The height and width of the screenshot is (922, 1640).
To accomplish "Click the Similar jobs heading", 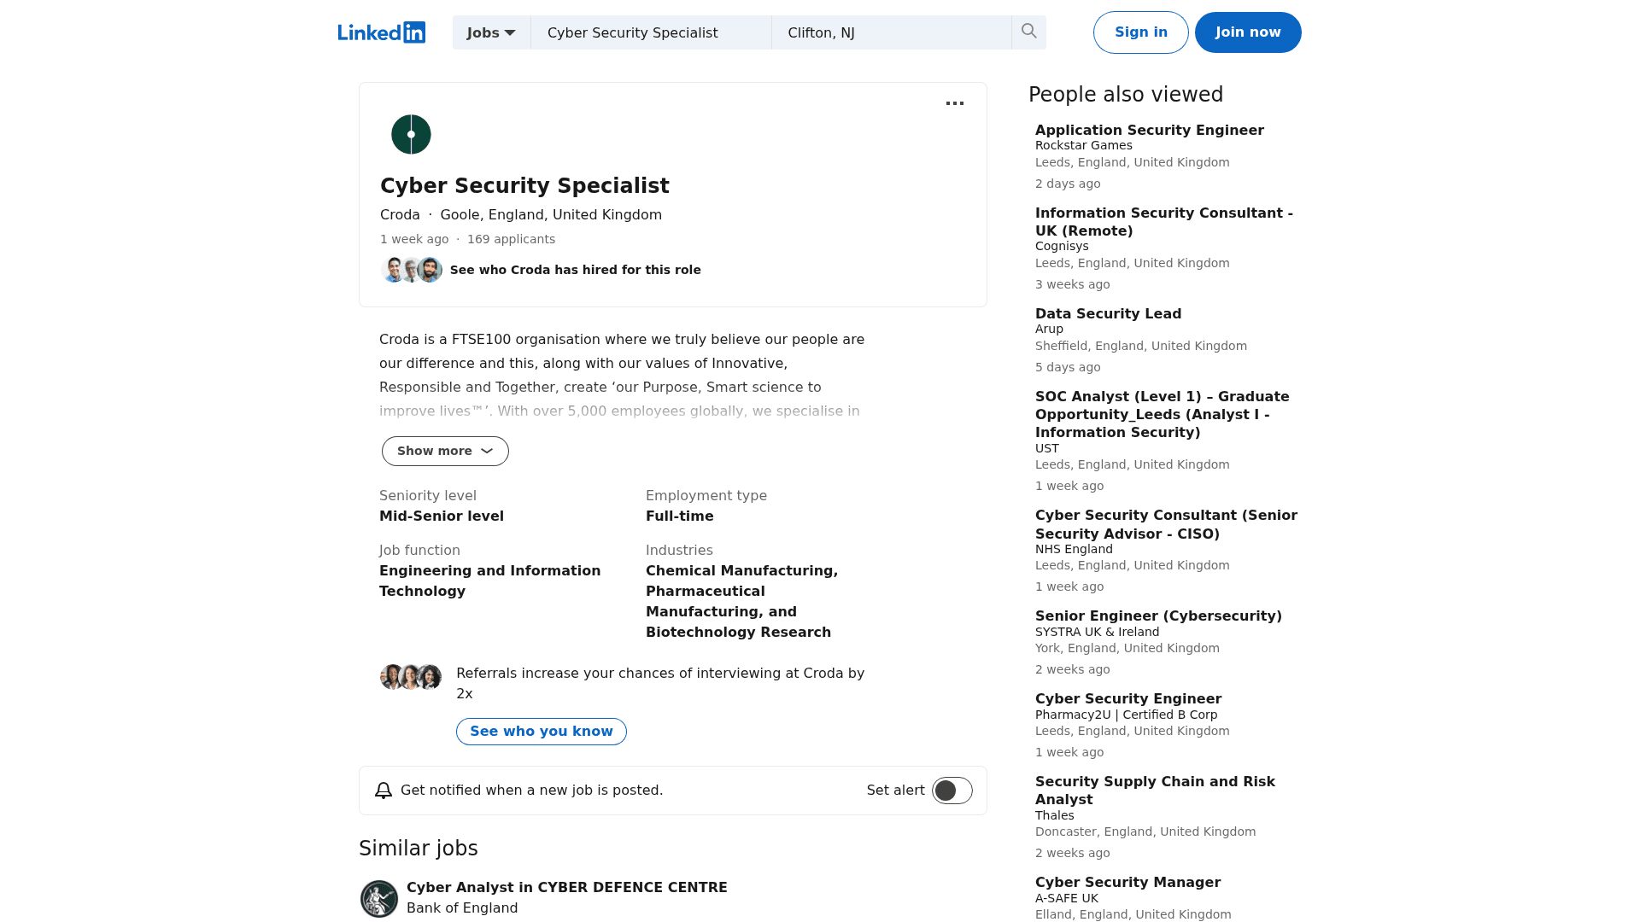I will tap(419, 849).
